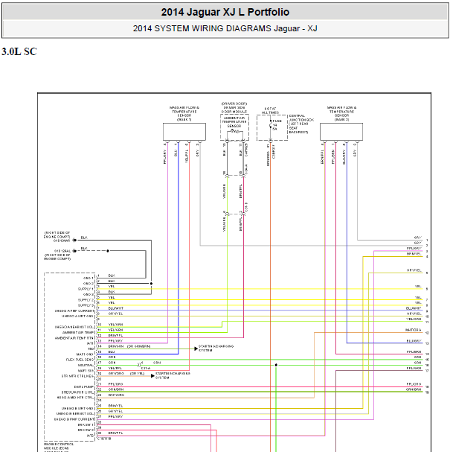450x452 pixels.
Task: Click the 'BLU' wire label at pin 15
Action: pyautogui.click(x=112, y=351)
